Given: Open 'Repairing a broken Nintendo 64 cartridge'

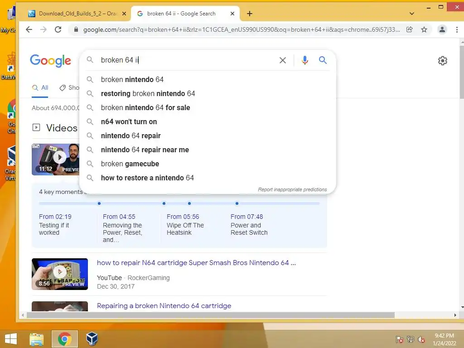Looking at the screenshot, I should (x=164, y=306).
